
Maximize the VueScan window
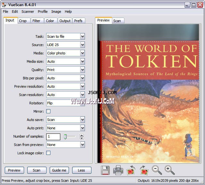(x=194, y=5)
